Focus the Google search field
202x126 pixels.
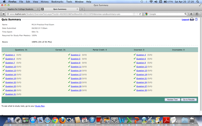[166, 14]
